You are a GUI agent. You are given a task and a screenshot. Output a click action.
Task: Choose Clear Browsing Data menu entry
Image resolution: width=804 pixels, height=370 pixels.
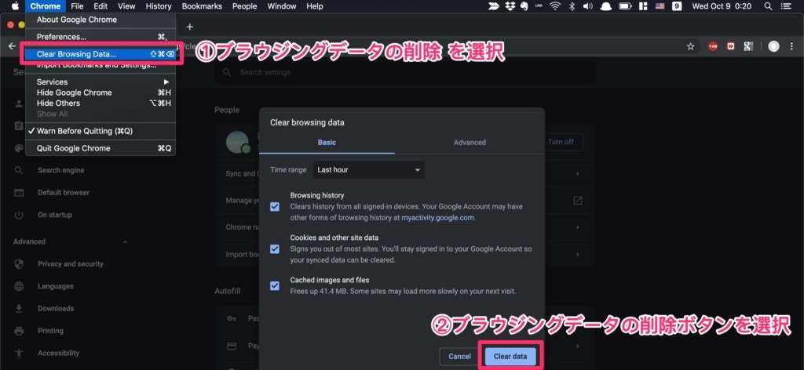tap(100, 54)
